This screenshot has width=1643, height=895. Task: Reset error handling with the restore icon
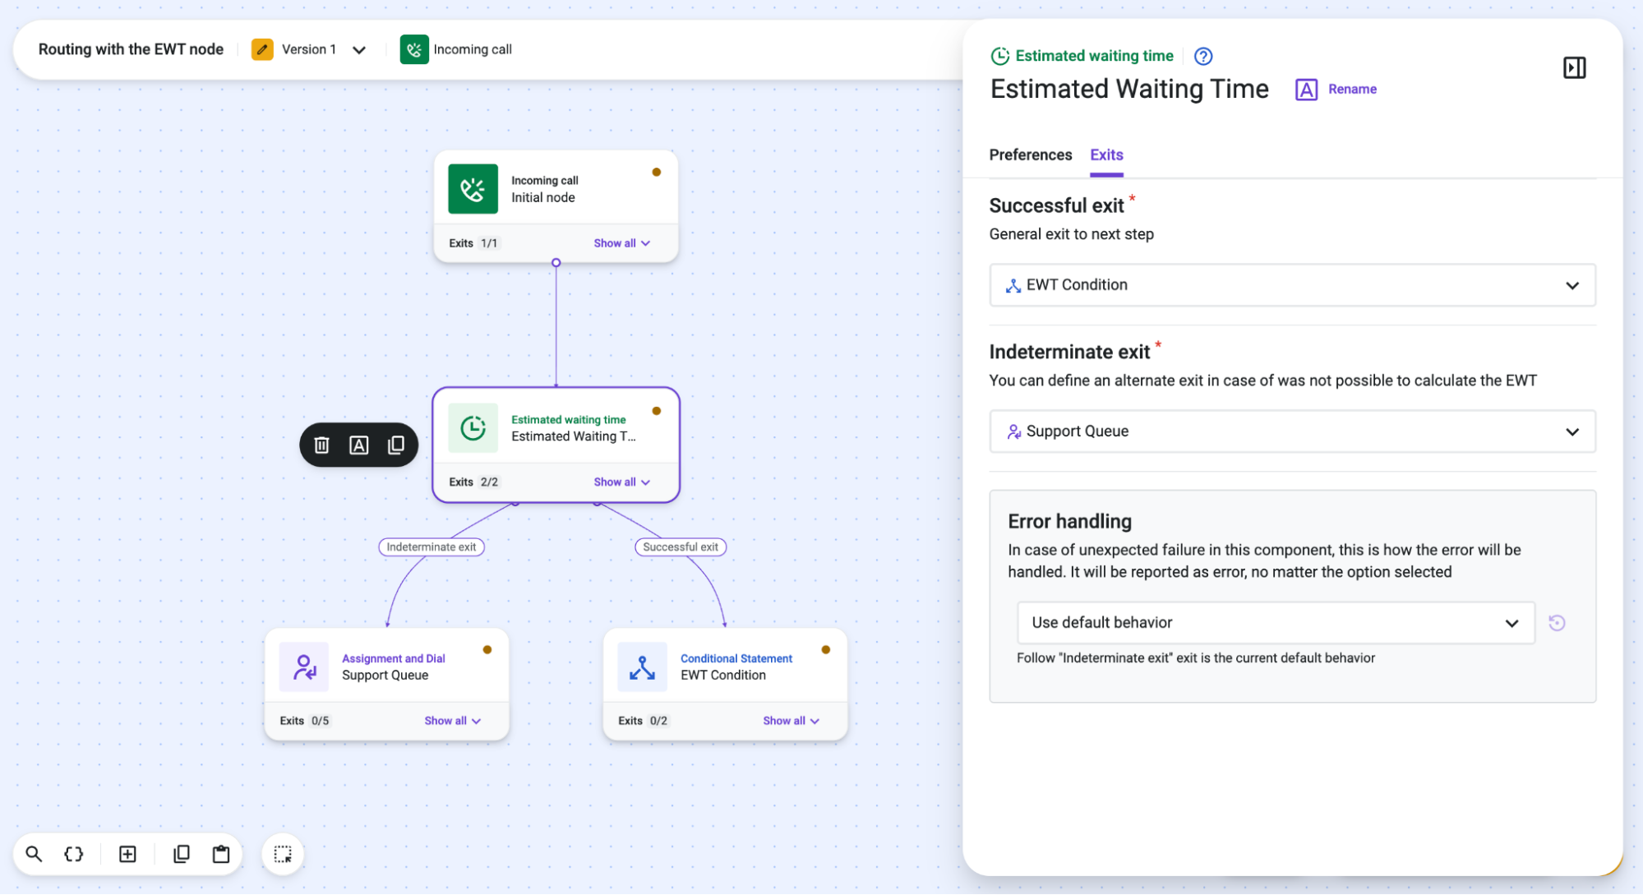pos(1557,623)
